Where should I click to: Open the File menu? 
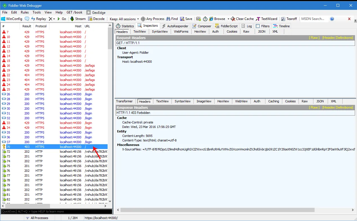(5, 12)
